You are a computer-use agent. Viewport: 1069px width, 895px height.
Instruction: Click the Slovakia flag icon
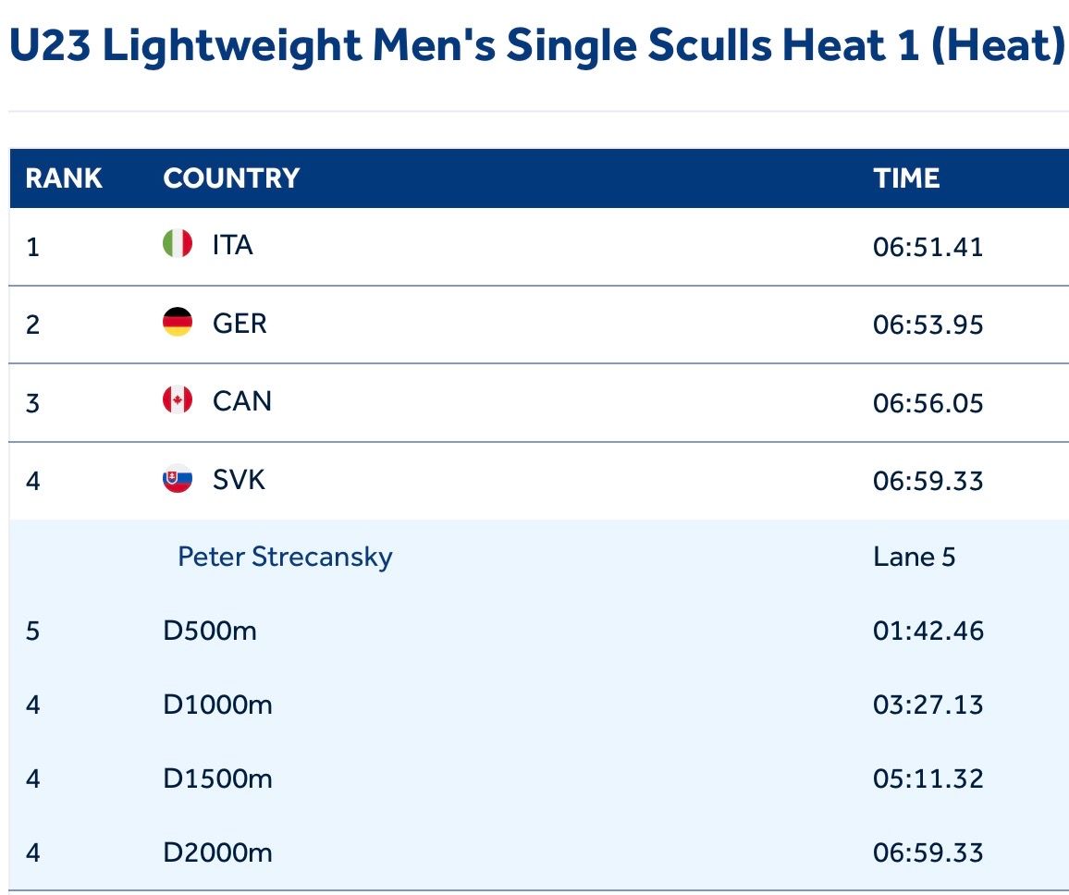[x=178, y=479]
